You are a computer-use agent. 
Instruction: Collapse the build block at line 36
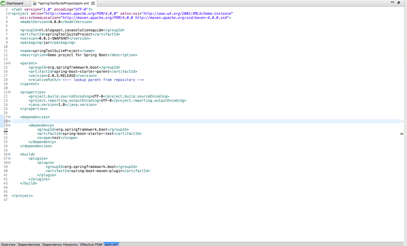click(x=9, y=154)
